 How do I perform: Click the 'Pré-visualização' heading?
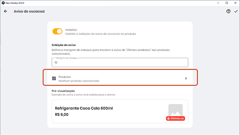click(x=63, y=91)
